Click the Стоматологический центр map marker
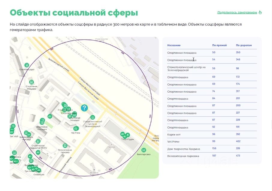 (93, 117)
